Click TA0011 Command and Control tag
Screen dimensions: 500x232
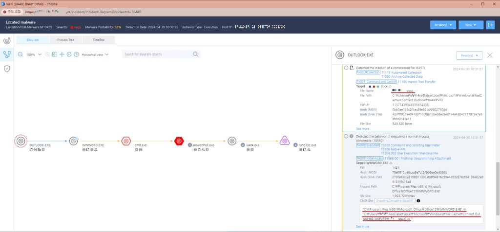[x=376, y=82]
